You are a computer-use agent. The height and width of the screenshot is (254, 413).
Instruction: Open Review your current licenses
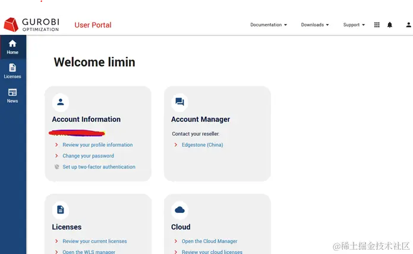(x=94, y=241)
